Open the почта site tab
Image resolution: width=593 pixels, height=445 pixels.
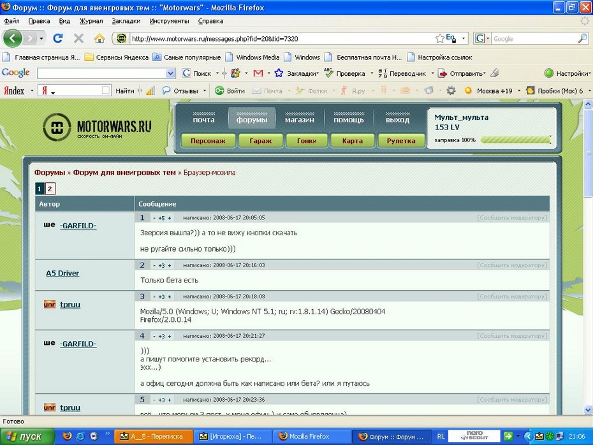pos(204,119)
